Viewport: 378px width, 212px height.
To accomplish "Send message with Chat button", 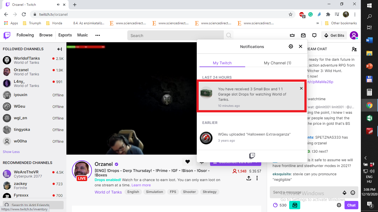I will (351, 205).
